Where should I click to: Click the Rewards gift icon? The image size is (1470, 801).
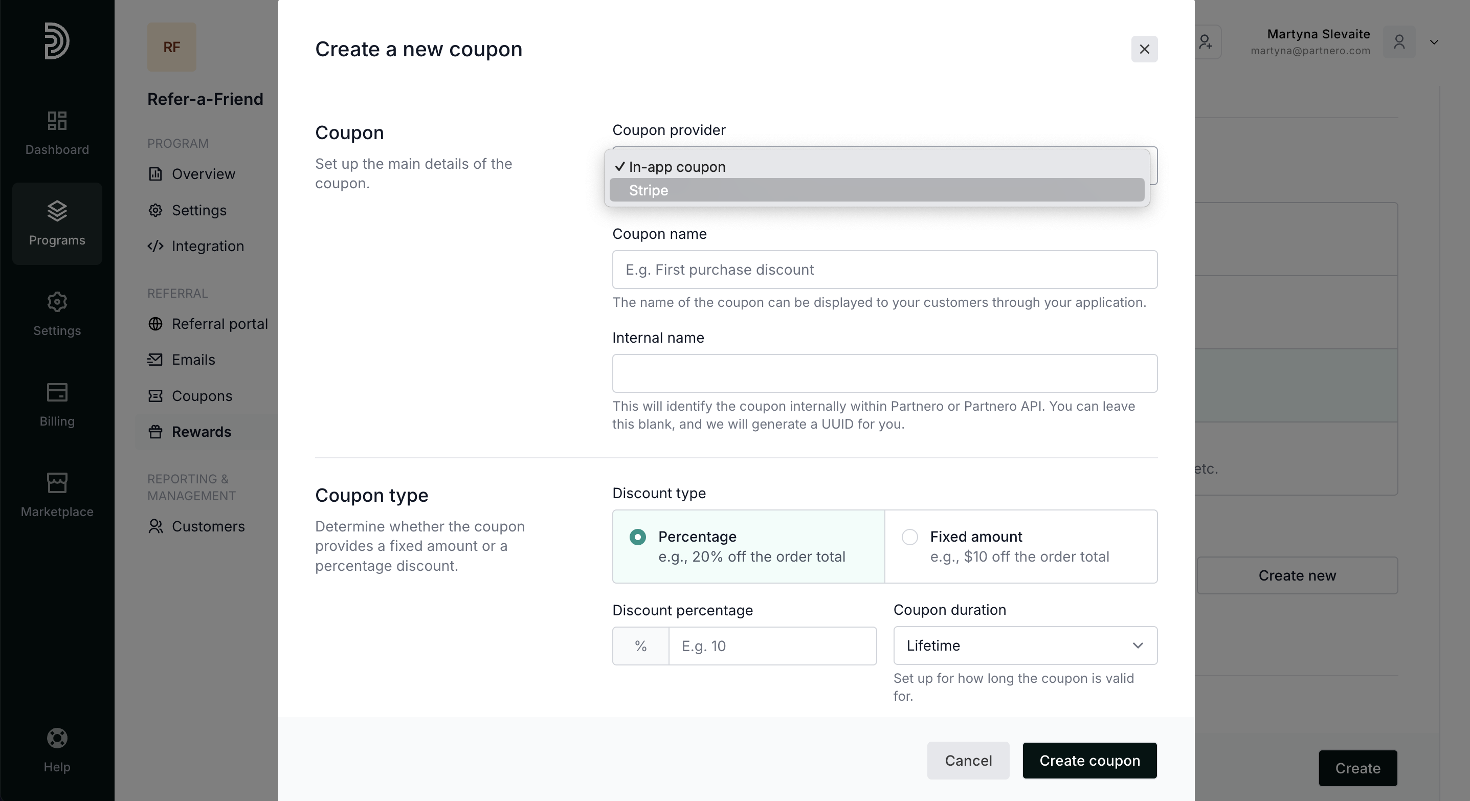point(155,432)
